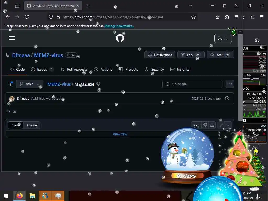Go to the GitHub homepage via Octocat logo
268x201 pixels.
[x=120, y=38]
